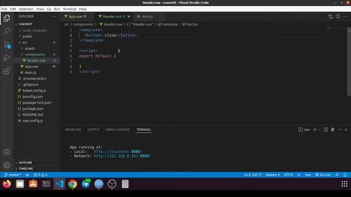Switch to the OUTPUT panel tab

[93, 130]
